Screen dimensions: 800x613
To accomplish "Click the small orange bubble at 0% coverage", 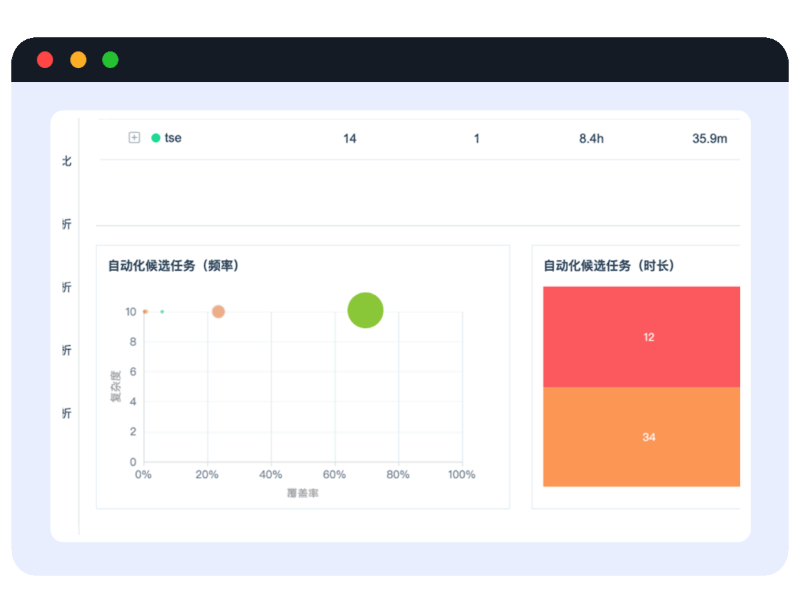I will (x=145, y=311).
